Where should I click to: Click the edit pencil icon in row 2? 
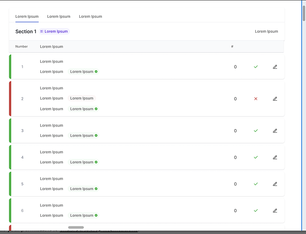275,99
